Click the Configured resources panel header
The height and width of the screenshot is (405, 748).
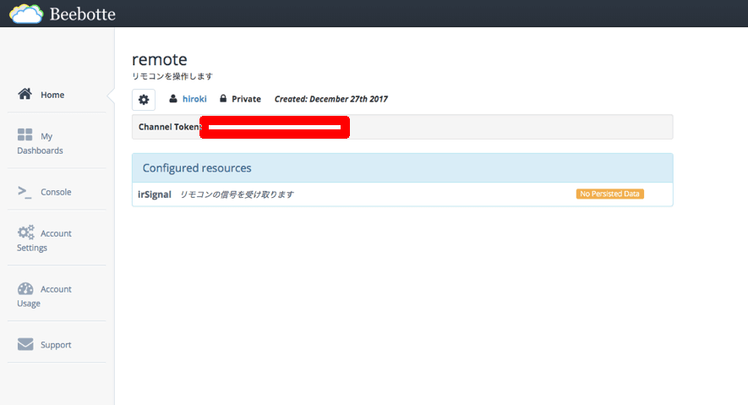pos(402,168)
